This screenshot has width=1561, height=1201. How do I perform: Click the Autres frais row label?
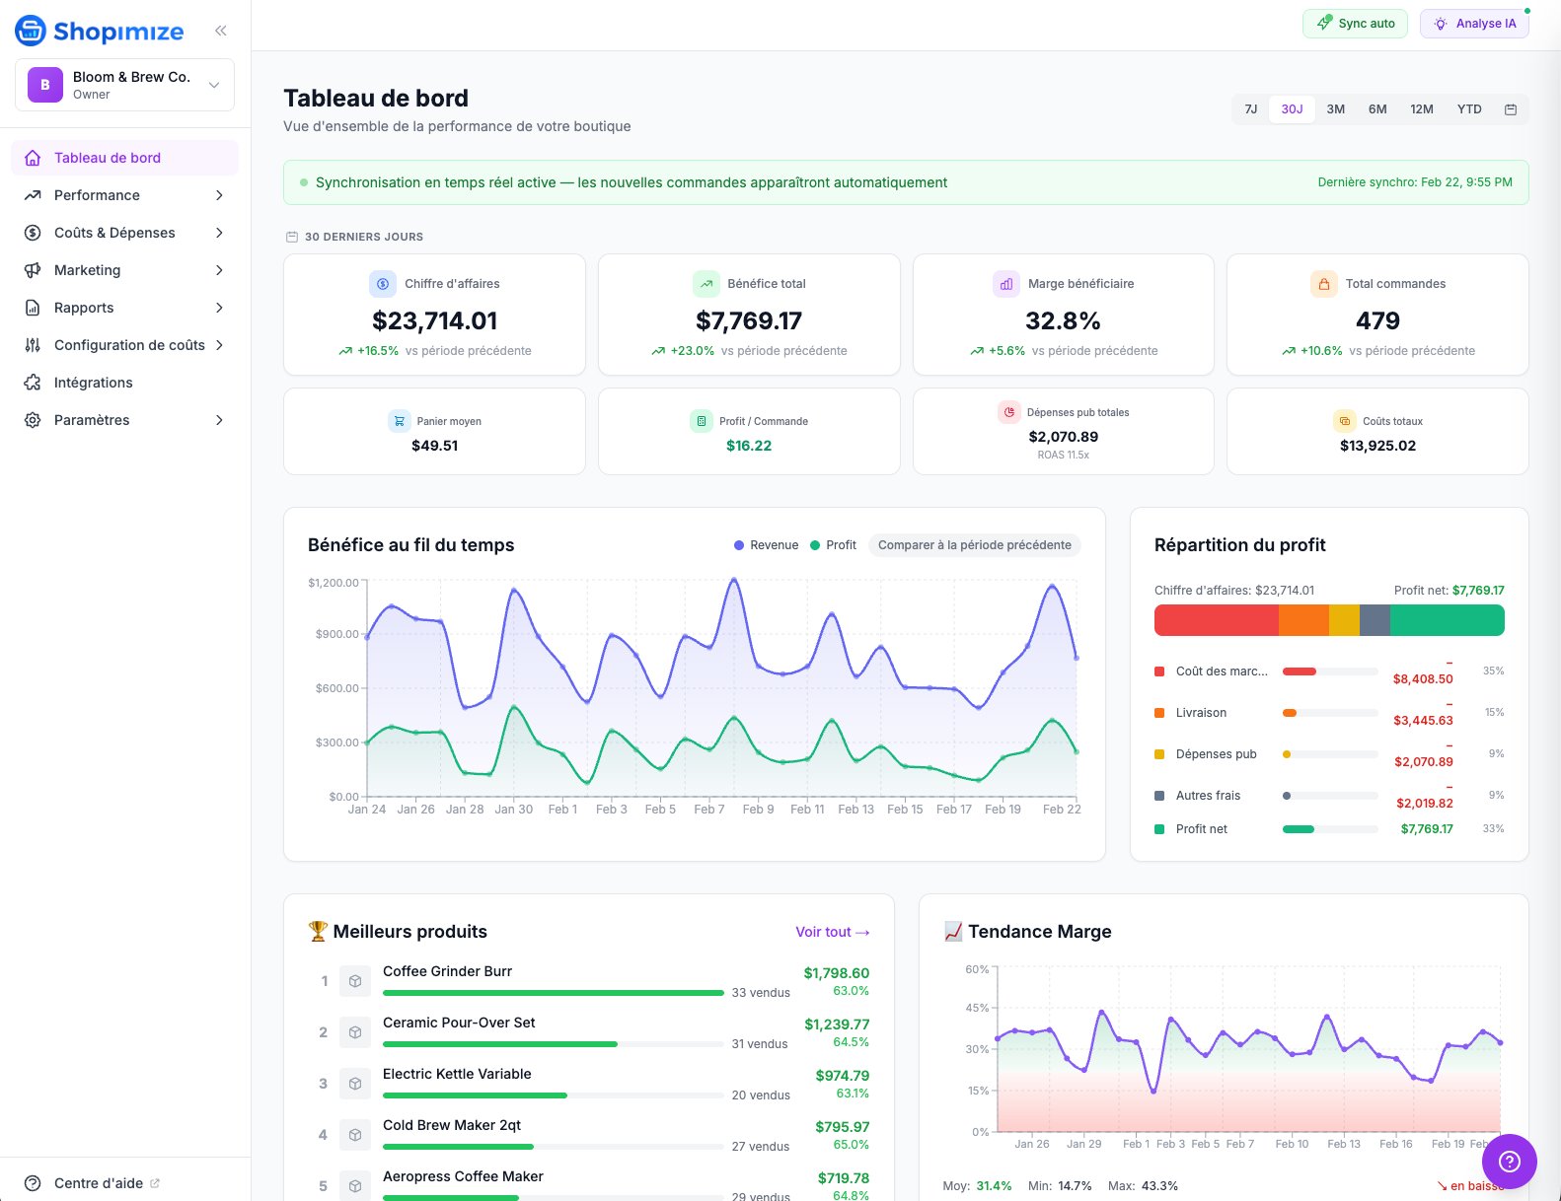1208,796
